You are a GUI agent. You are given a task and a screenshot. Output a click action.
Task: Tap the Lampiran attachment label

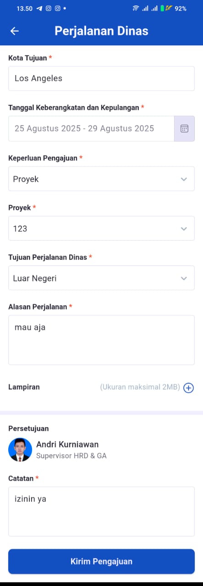(24, 387)
